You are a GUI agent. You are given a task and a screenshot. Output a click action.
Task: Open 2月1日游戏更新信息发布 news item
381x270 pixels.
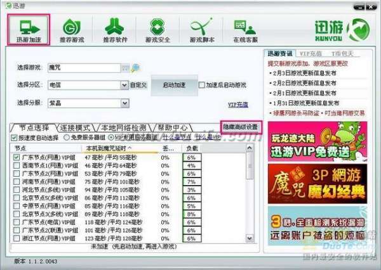[305, 93]
